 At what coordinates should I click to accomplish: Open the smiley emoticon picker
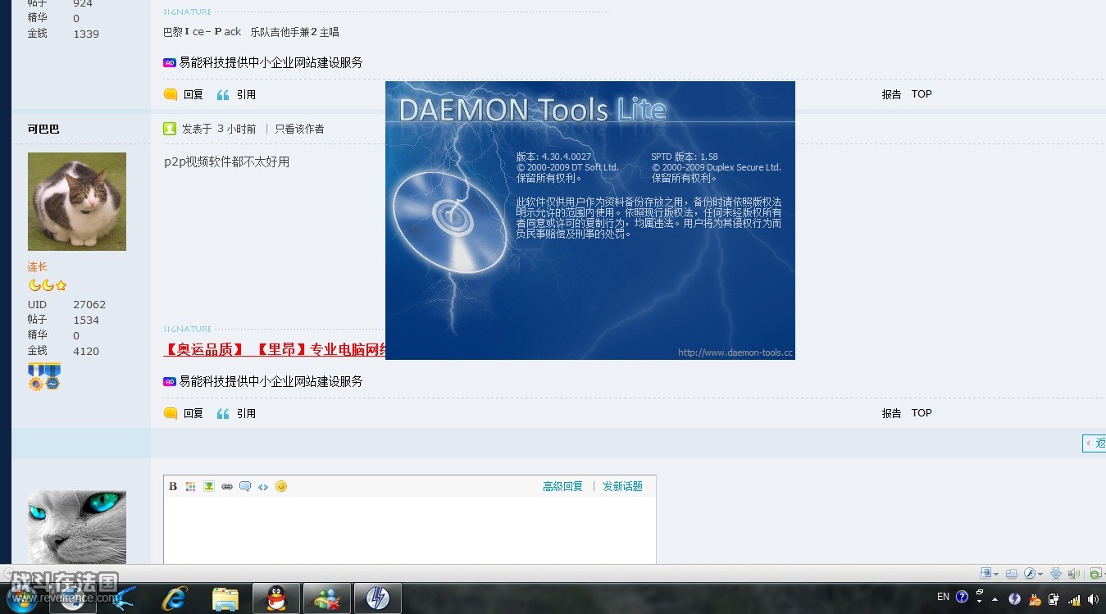pyautogui.click(x=281, y=486)
